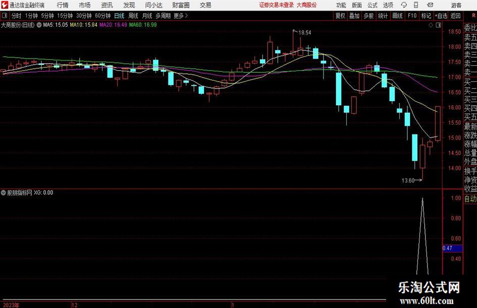This screenshot has width=477, height=308.
Task: Click the 通达信 red logo icon
Action: click(x=5, y=5)
